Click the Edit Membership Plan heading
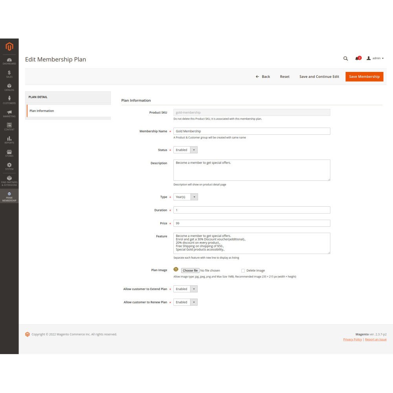Screen dimensions: 393x393 coord(55,59)
